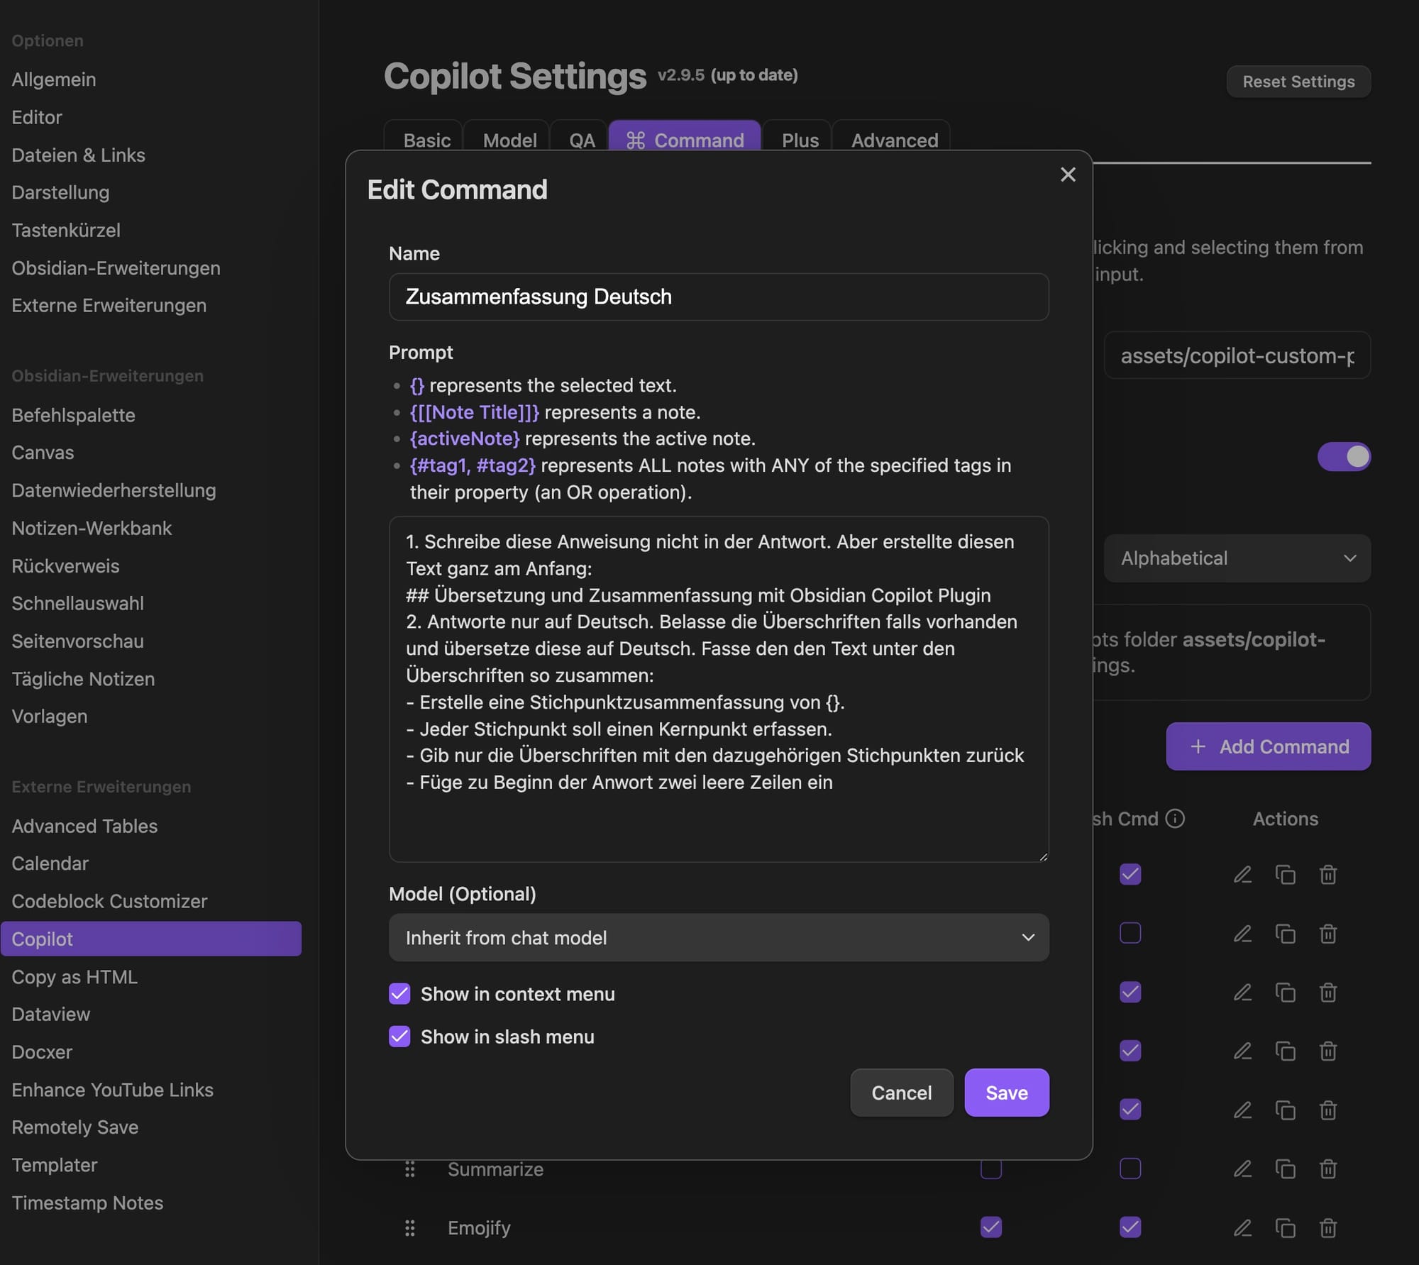Screen dimensions: 1419x1265
Task: Select Copilot in the sidebar
Action: coord(150,939)
